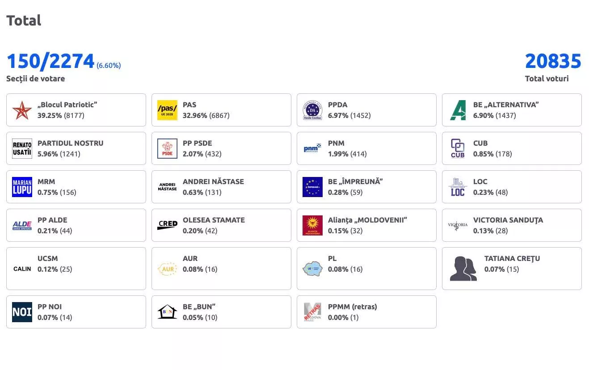This screenshot has width=589, height=370.
Task: Click the Total heading
Action: pyautogui.click(x=24, y=20)
